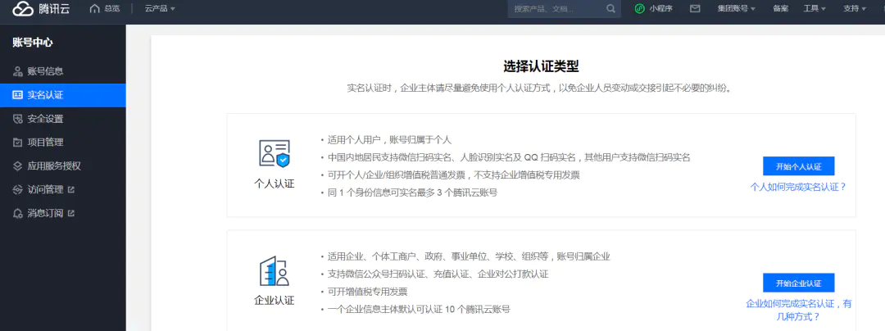Open the mail envelope icon in top bar
Screen dimensions: 885x331
(696, 8)
